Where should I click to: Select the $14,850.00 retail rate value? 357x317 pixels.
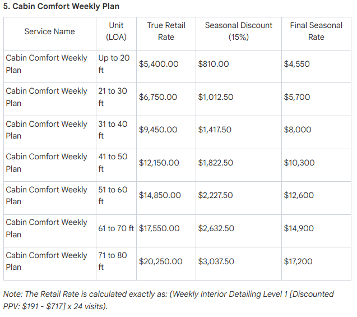(160, 195)
